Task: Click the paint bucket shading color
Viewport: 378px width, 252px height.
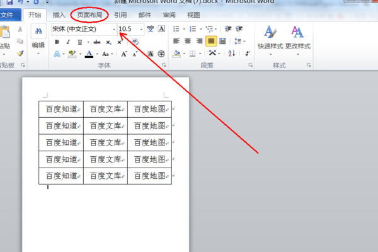Action: point(176,54)
